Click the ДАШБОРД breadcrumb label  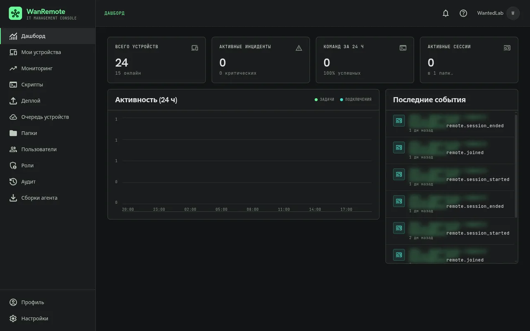tap(114, 13)
